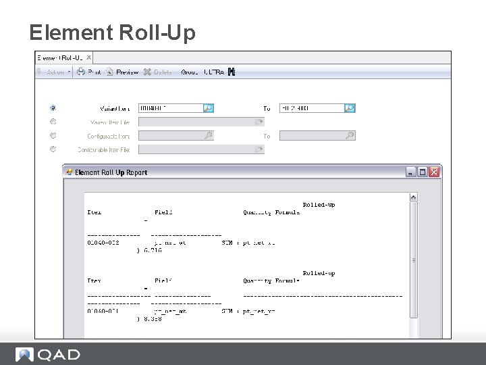
Task: Open the Action dropdown menu
Action: tap(54, 72)
